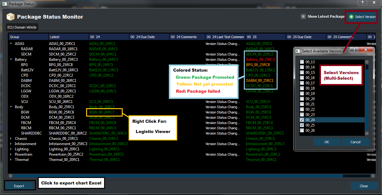Click the horizontal scrollbar of the table
This screenshot has height=195, width=382.
pyautogui.click(x=178, y=176)
